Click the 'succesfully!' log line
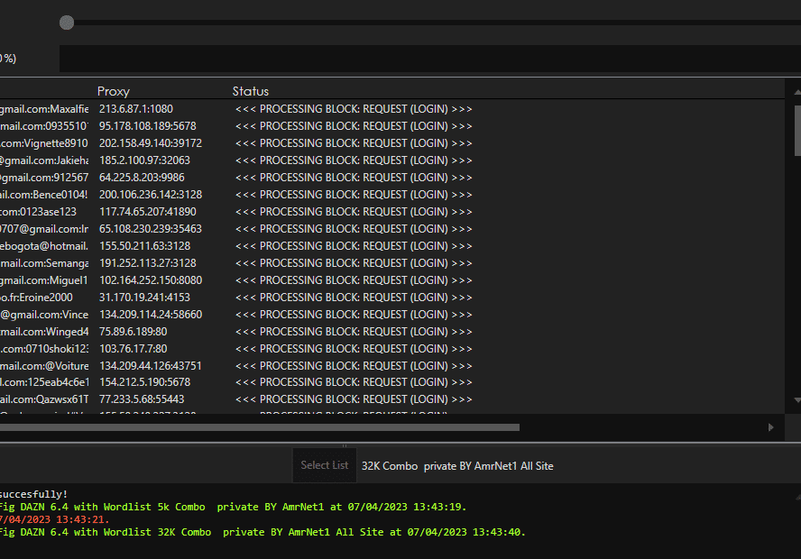The height and width of the screenshot is (559, 801). (x=33, y=494)
